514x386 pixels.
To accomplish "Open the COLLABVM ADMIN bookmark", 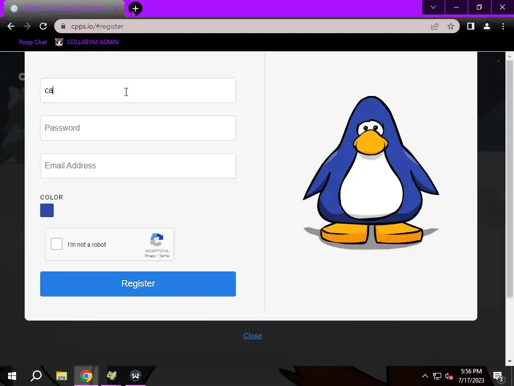I will click(87, 42).
